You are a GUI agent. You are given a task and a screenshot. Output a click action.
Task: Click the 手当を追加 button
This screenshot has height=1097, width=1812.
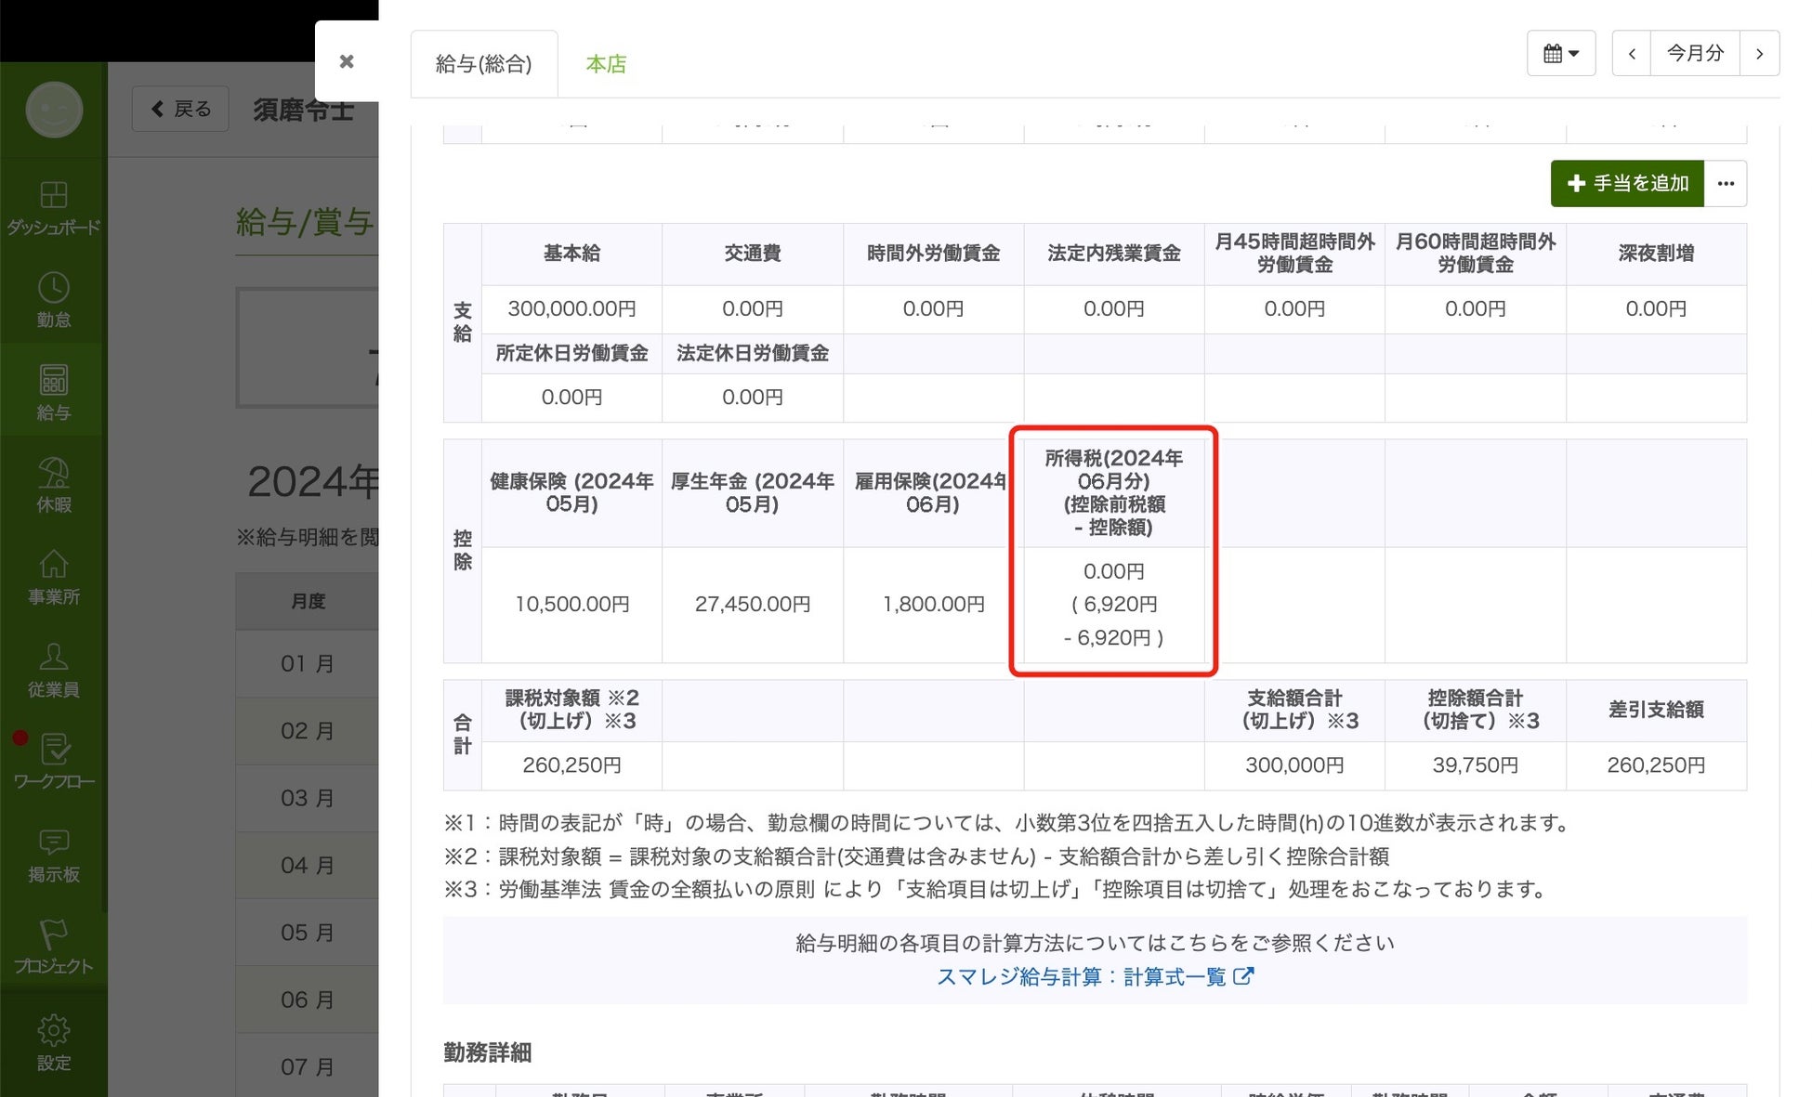tap(1627, 184)
